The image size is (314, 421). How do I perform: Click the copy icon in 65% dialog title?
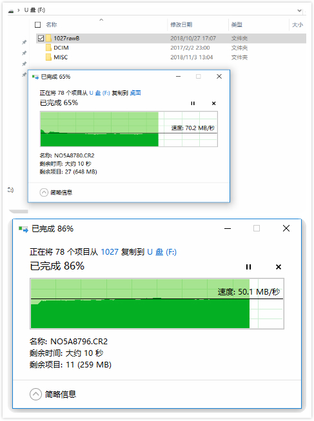click(35, 77)
